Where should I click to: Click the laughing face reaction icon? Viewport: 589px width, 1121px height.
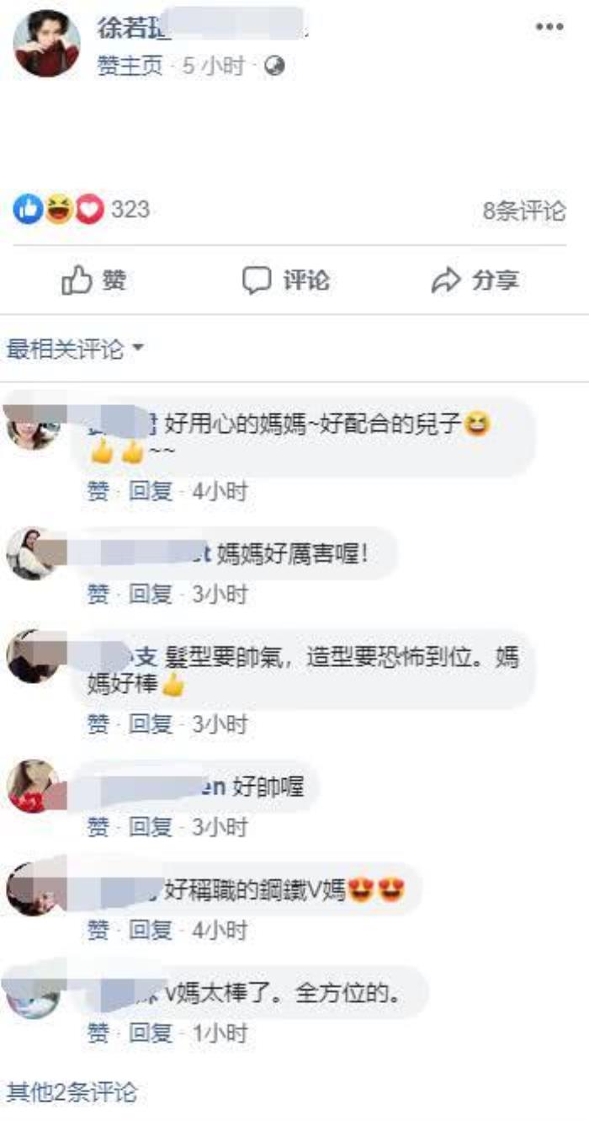point(58,210)
